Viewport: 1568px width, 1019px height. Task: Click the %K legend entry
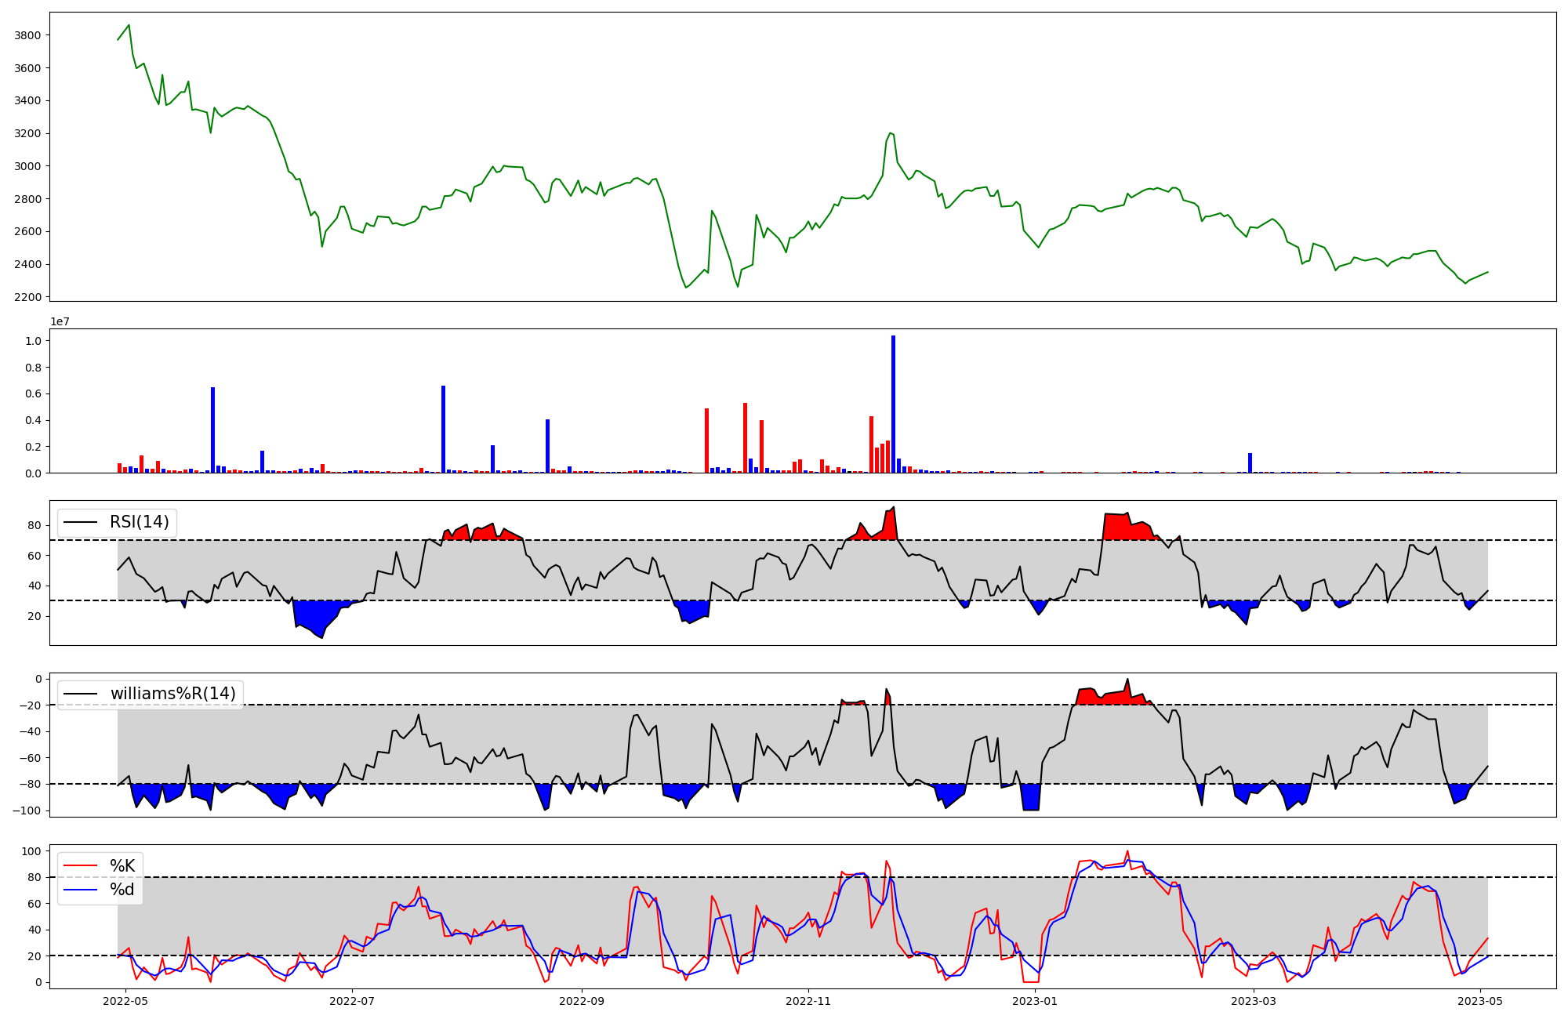coord(122,866)
